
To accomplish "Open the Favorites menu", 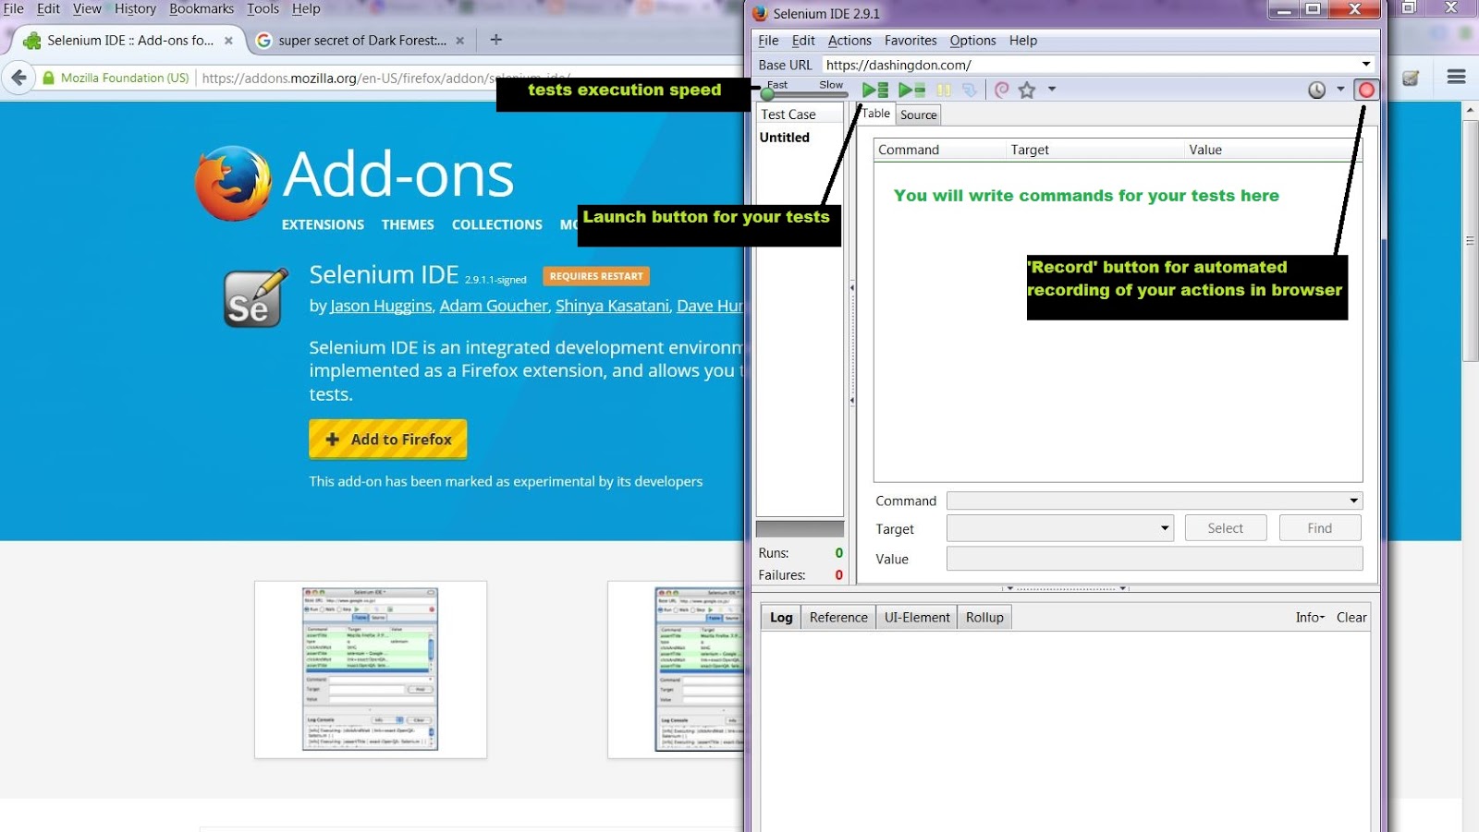I will pyautogui.click(x=911, y=41).
